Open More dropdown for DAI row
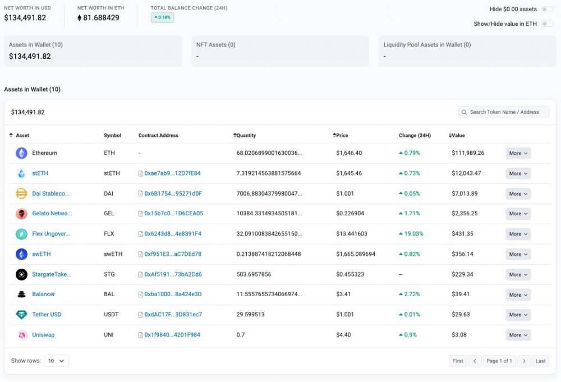 tap(518, 194)
